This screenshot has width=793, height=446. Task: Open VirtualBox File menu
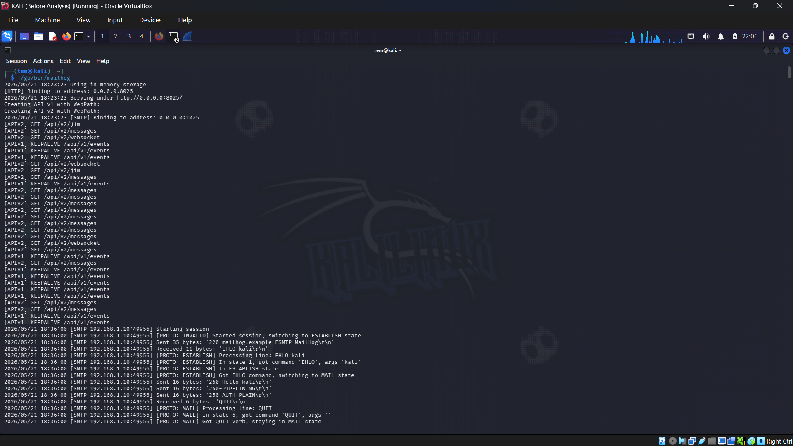(x=13, y=20)
